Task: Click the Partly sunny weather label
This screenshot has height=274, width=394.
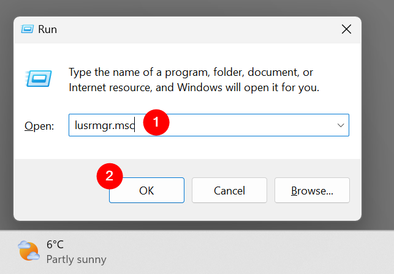Action: click(76, 259)
